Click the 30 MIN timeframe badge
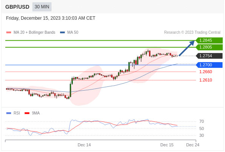This screenshot has width=225, height=152. tap(42, 7)
